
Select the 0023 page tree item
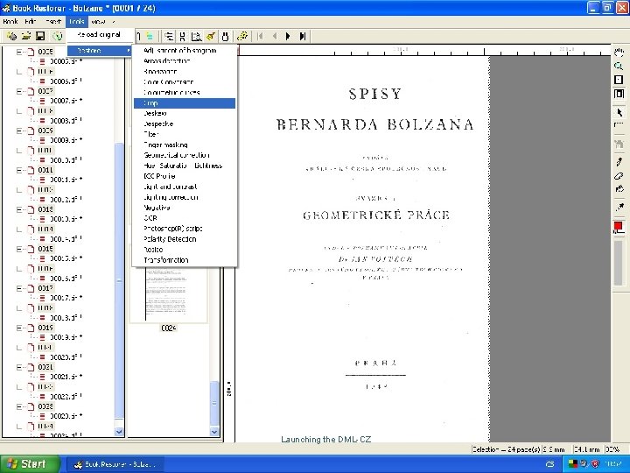[45, 406]
